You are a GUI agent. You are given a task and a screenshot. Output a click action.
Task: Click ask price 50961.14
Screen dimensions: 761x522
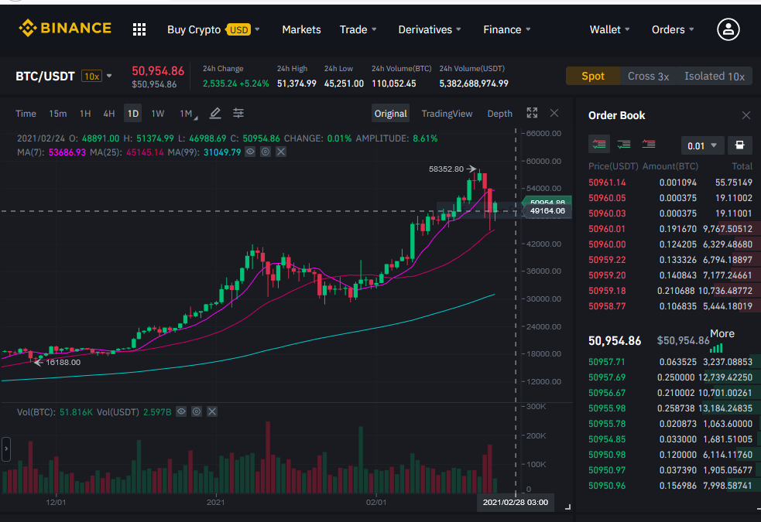pos(607,183)
